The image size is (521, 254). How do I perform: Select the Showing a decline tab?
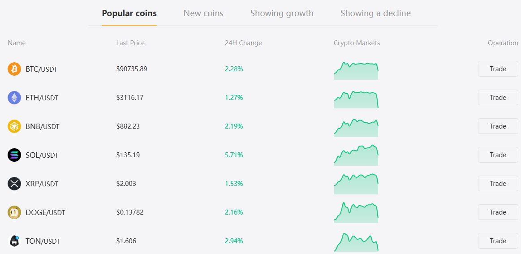click(375, 13)
